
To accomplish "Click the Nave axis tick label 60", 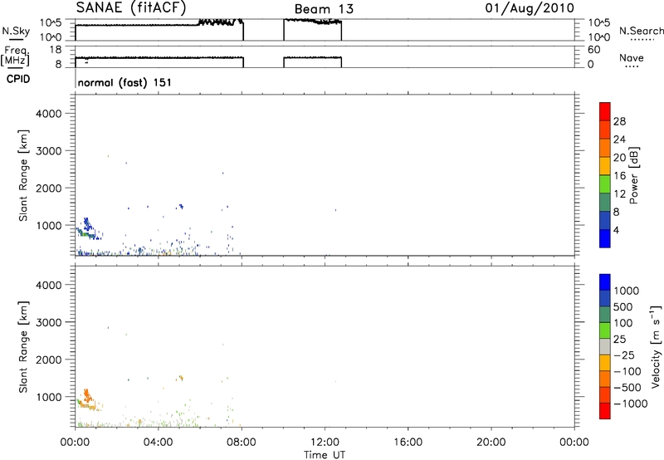I will coord(593,50).
